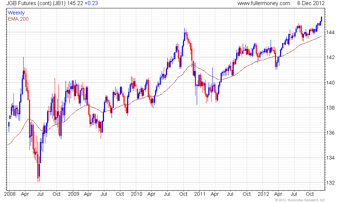The height and width of the screenshot is (203, 355).
Task: Click the EMA 200 legend label
Action: (18, 19)
